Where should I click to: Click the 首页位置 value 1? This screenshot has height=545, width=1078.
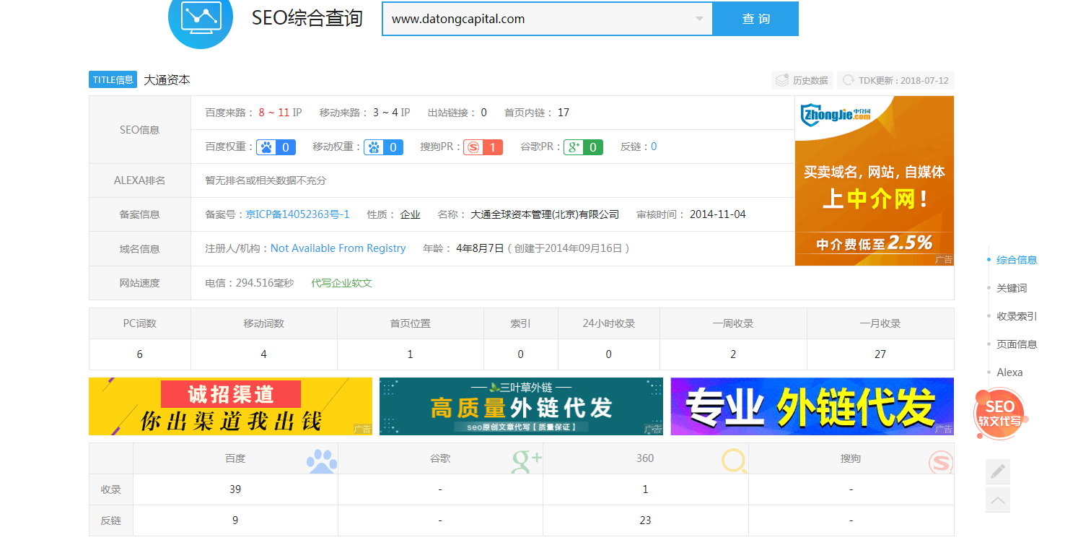click(411, 354)
